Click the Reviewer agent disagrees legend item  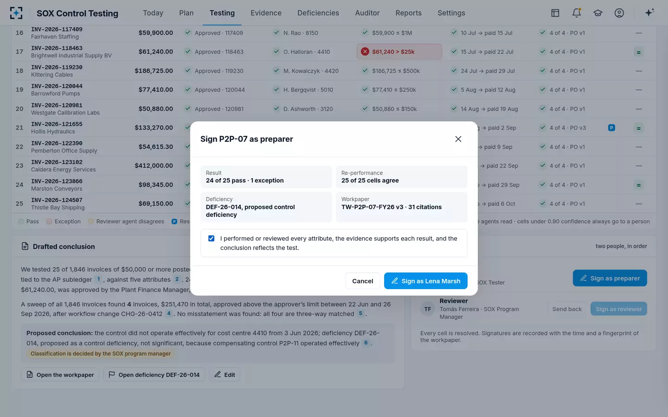tap(126, 221)
